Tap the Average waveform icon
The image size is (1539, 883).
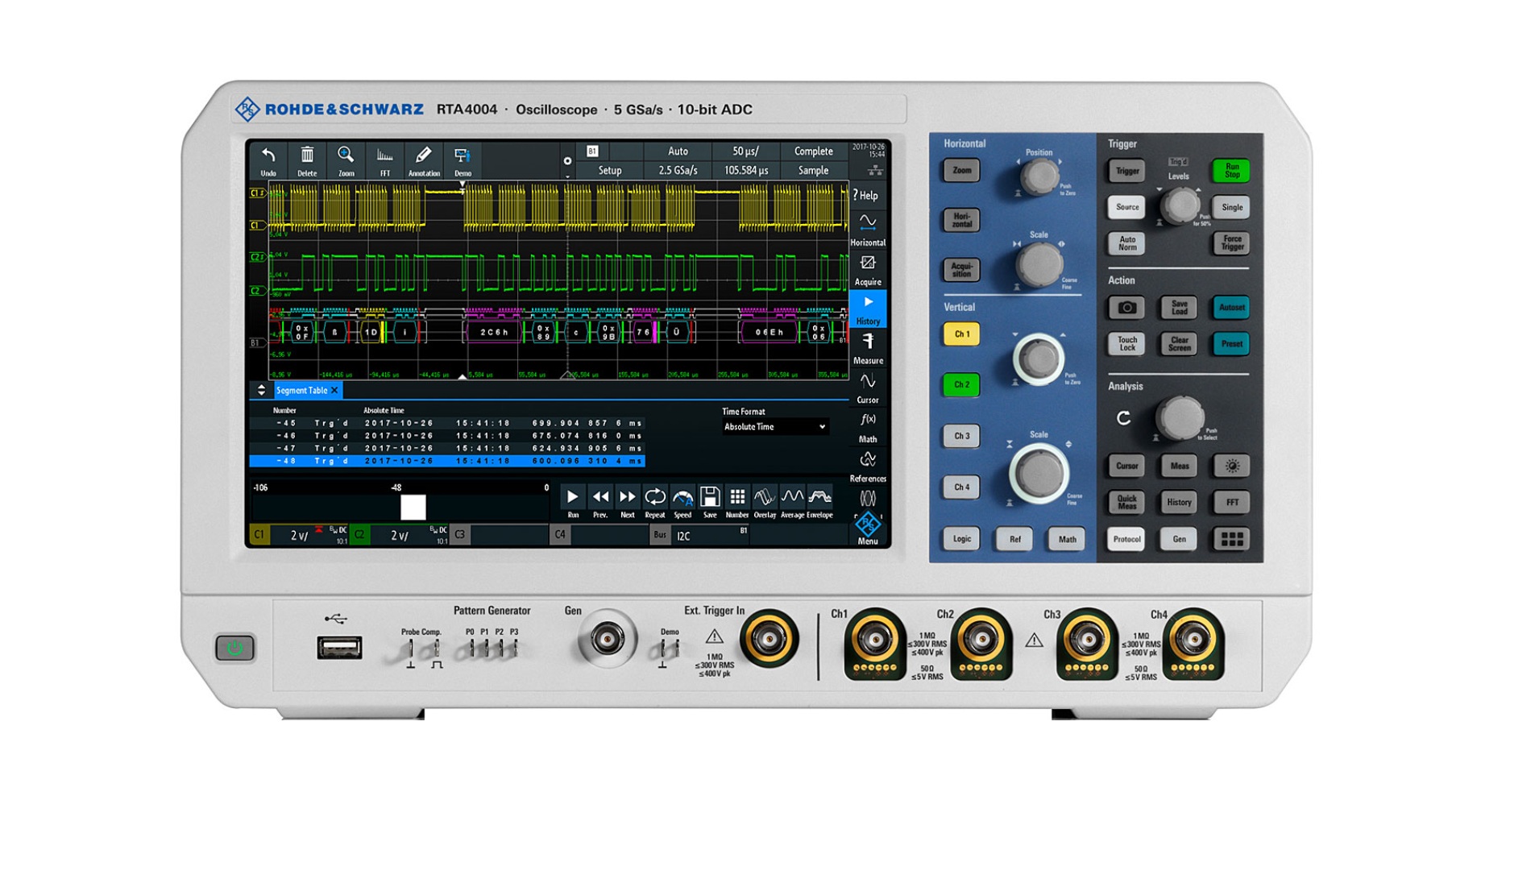(792, 502)
